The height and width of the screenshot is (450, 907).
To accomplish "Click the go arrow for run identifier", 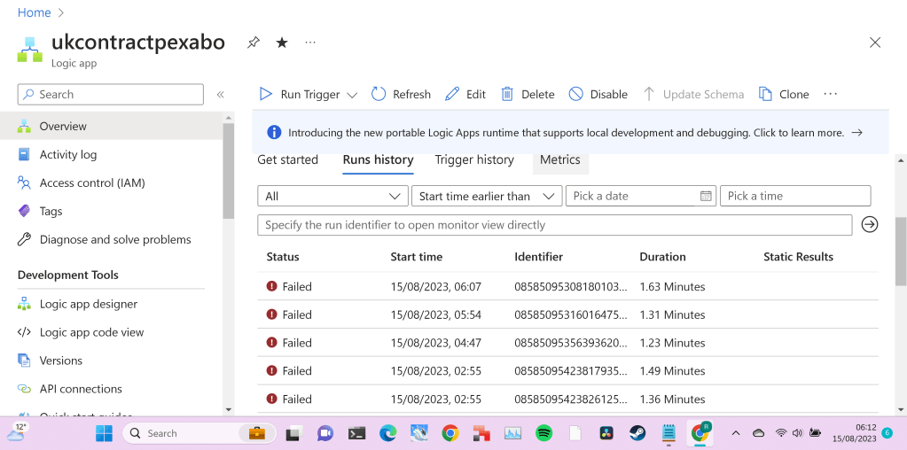I will pos(870,224).
